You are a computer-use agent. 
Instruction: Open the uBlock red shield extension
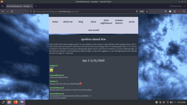tap(179, 11)
